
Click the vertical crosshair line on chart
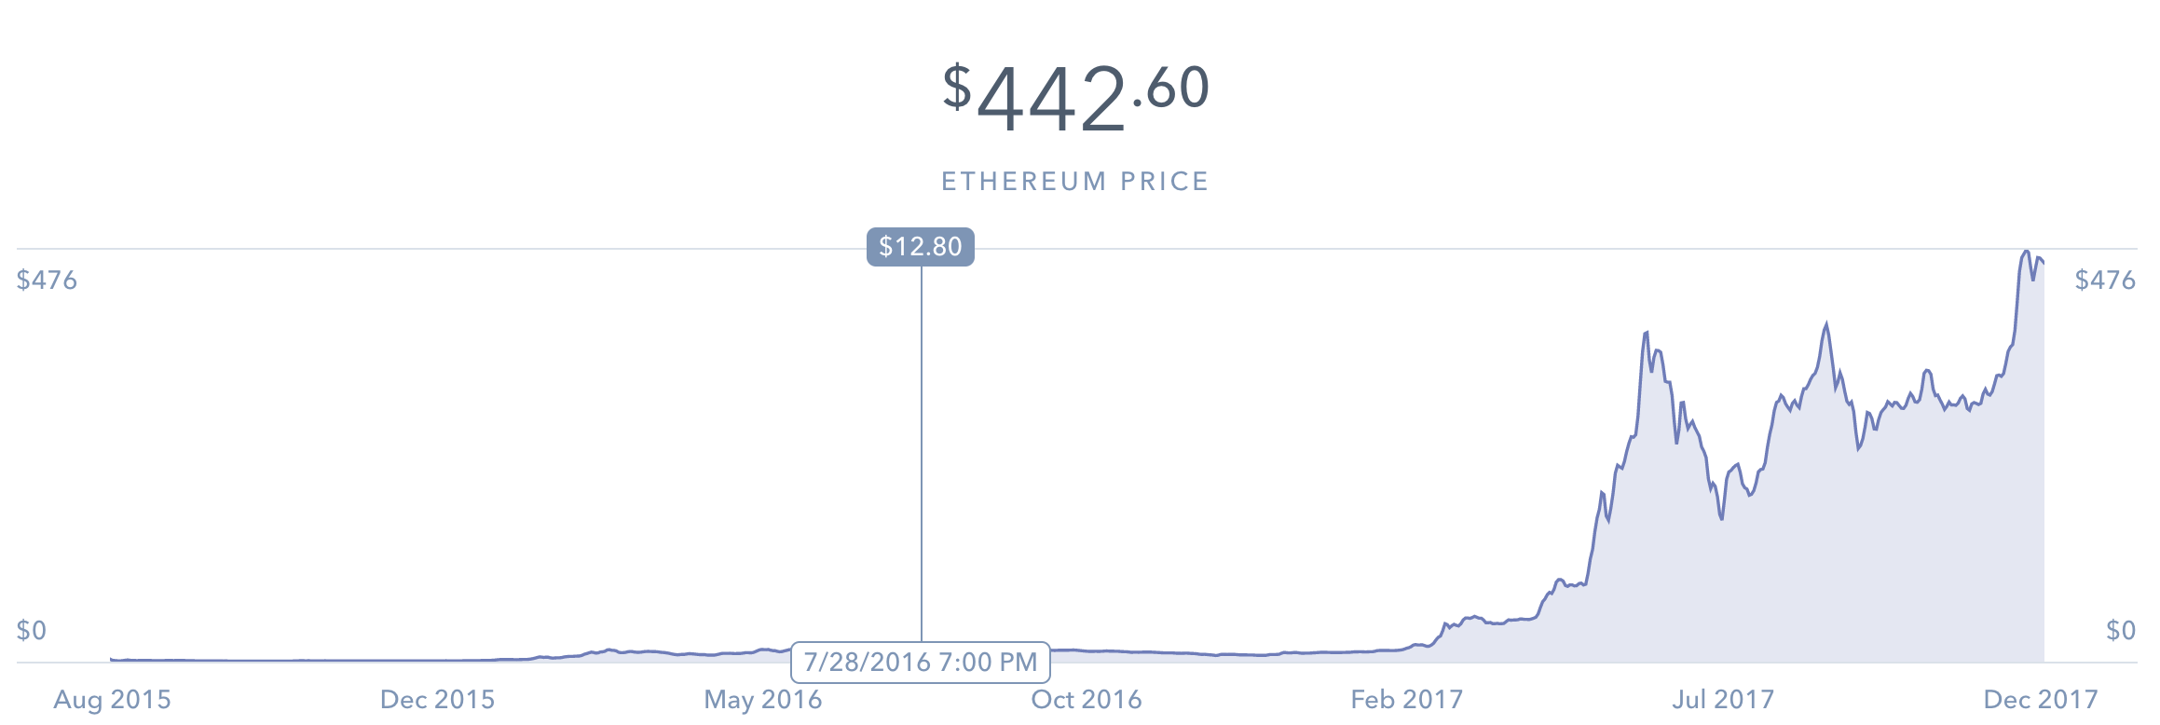pyautogui.click(x=922, y=447)
